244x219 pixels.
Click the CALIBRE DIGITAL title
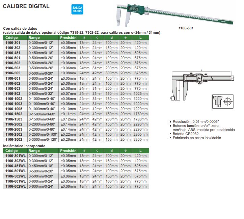click(x=26, y=6)
